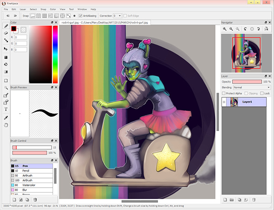This screenshot has width=274, height=210.
Task: Enable grid (crisscross) snap guide
Action: 45,16
